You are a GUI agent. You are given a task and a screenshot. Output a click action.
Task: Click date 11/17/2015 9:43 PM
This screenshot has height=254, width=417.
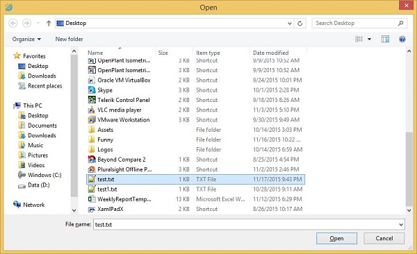point(277,179)
